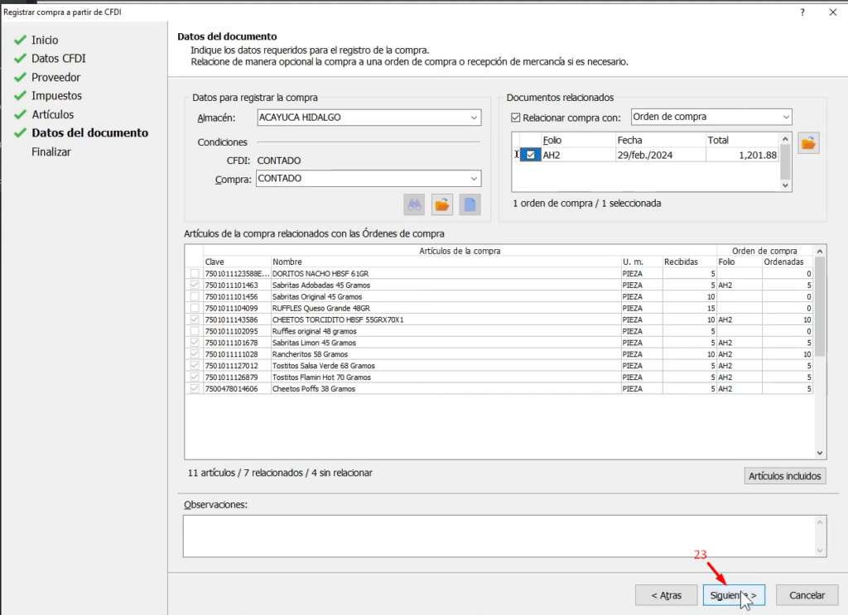Image resolution: width=848 pixels, height=615 pixels.
Task: Click the blue document icon under Compra
Action: pyautogui.click(x=470, y=205)
